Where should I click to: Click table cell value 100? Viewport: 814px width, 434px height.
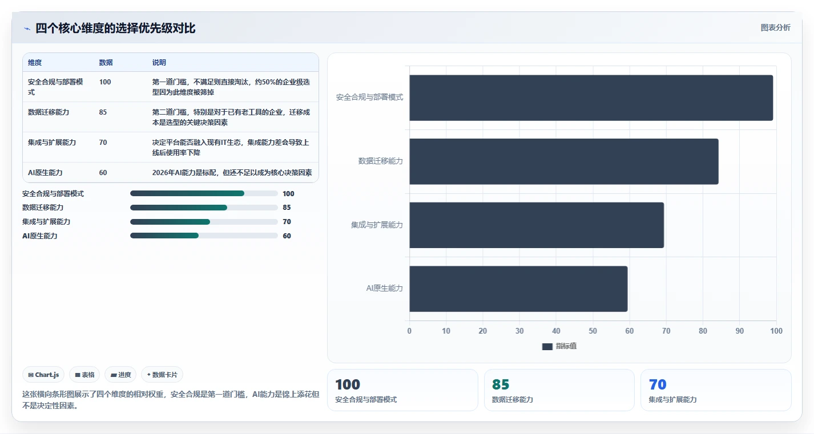105,82
